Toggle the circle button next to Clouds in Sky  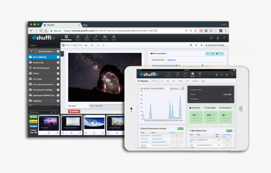(x=58, y=62)
